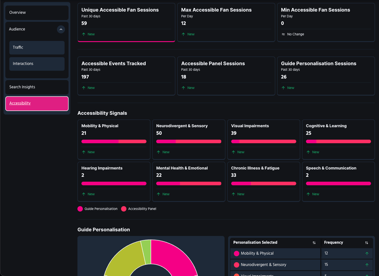Viewport: 379px width, 276px height.
Task: Click the pink dot beside Mobility & Physical row
Action: click(236, 253)
